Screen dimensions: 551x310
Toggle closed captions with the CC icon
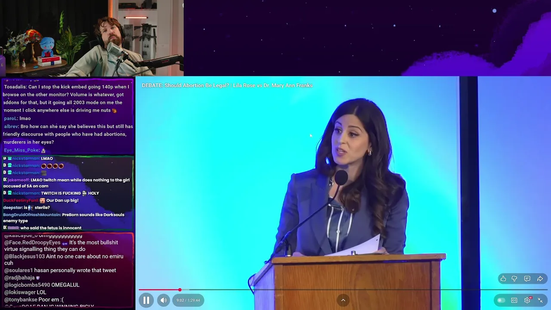tap(514, 300)
